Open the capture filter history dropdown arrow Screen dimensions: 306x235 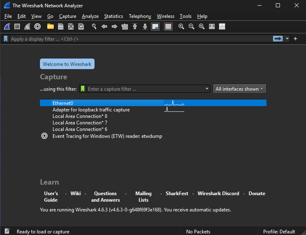[x=207, y=89]
